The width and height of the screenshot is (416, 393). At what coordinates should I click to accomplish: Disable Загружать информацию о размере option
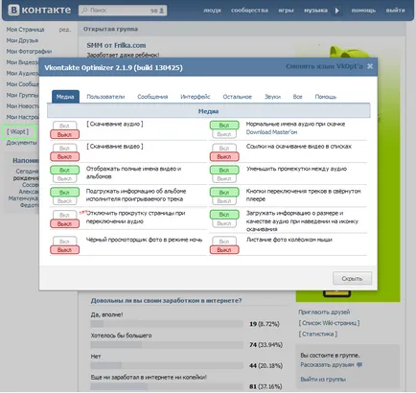pos(224,223)
